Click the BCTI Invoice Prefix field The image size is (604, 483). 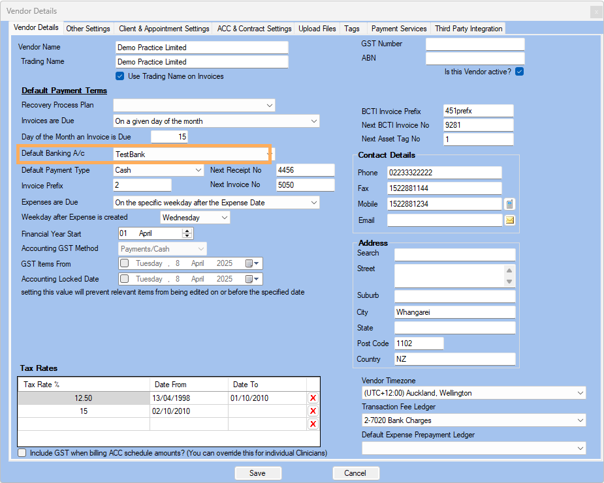pos(479,111)
